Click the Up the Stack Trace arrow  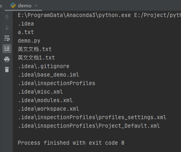pyautogui.click(x=7, y=17)
